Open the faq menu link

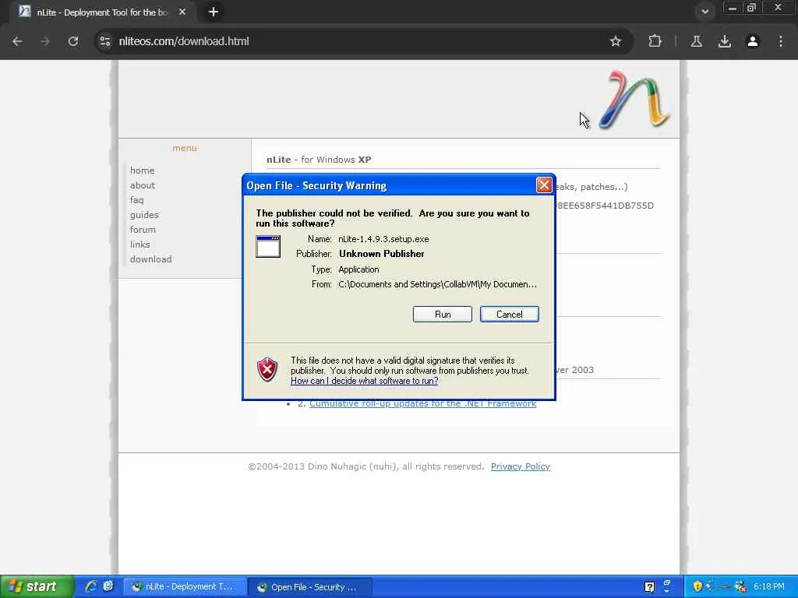137,200
